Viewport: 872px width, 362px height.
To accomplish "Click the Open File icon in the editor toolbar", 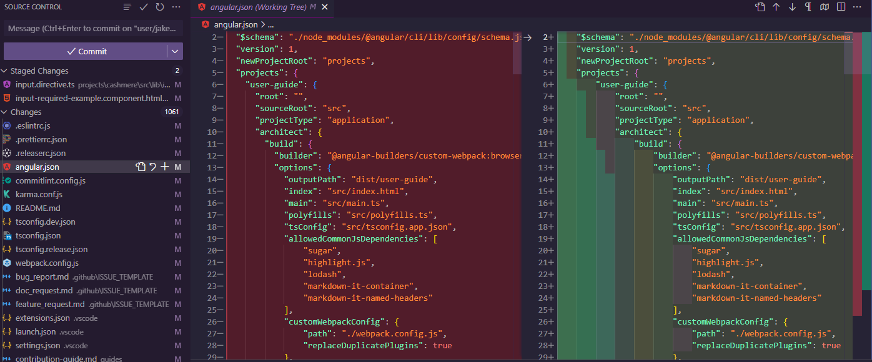I will (760, 7).
